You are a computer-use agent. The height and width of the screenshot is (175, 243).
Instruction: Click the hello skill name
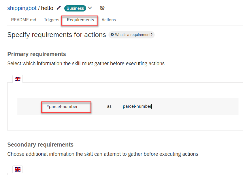(47, 8)
